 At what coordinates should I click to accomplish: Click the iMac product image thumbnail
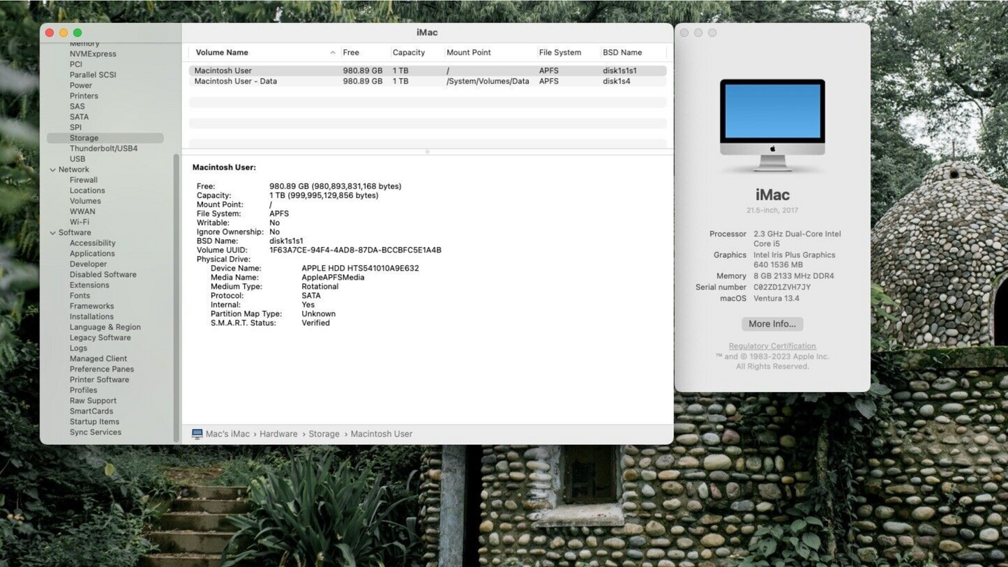point(772,126)
